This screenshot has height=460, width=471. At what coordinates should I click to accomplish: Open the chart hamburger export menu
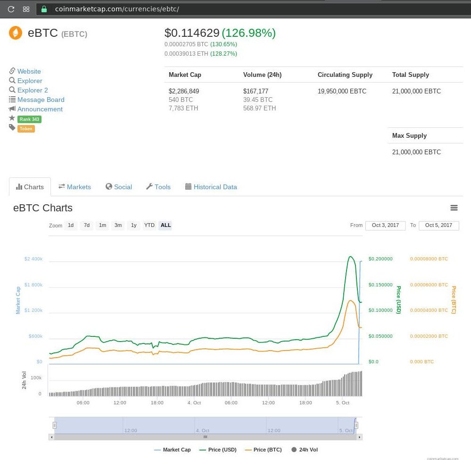(x=454, y=208)
